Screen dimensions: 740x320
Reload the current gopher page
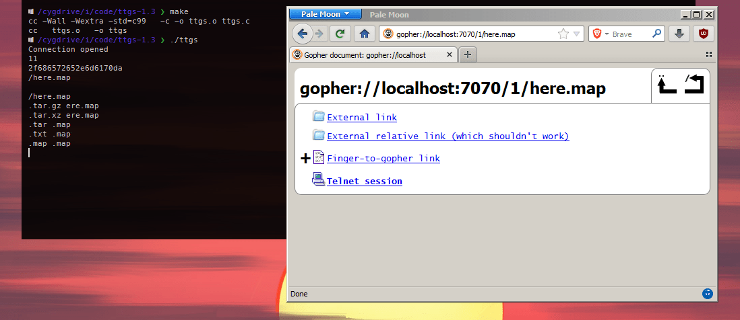[x=341, y=34]
